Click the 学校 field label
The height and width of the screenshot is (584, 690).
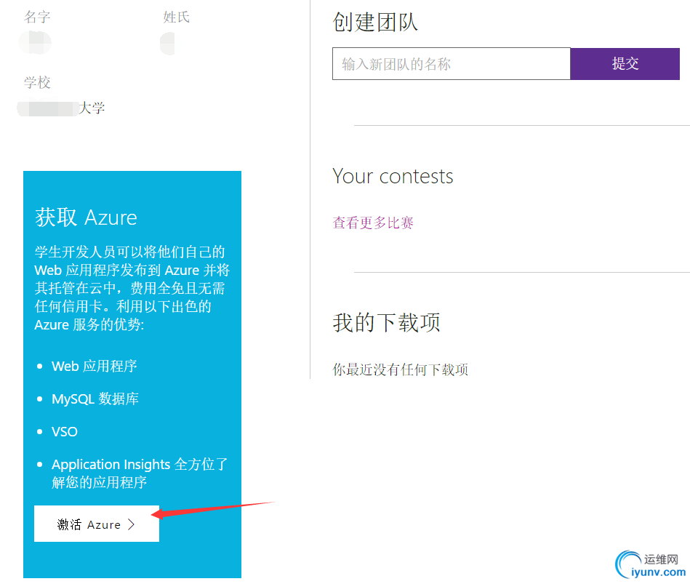pos(37,82)
